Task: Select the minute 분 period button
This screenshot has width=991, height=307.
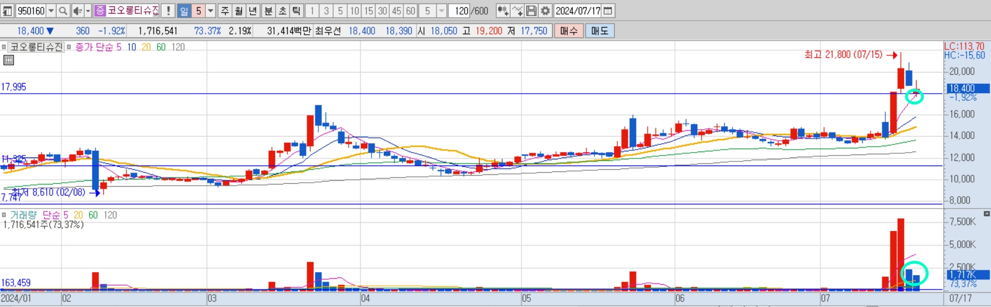Action: coord(268,11)
